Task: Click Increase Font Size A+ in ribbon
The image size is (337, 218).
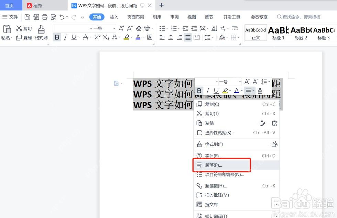Action: [x=121, y=28]
